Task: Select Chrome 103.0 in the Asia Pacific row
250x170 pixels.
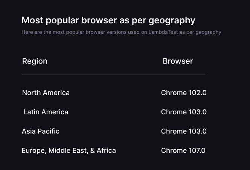Action: [184, 131]
